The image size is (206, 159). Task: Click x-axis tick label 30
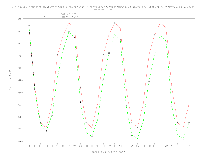click(x=86, y=146)
